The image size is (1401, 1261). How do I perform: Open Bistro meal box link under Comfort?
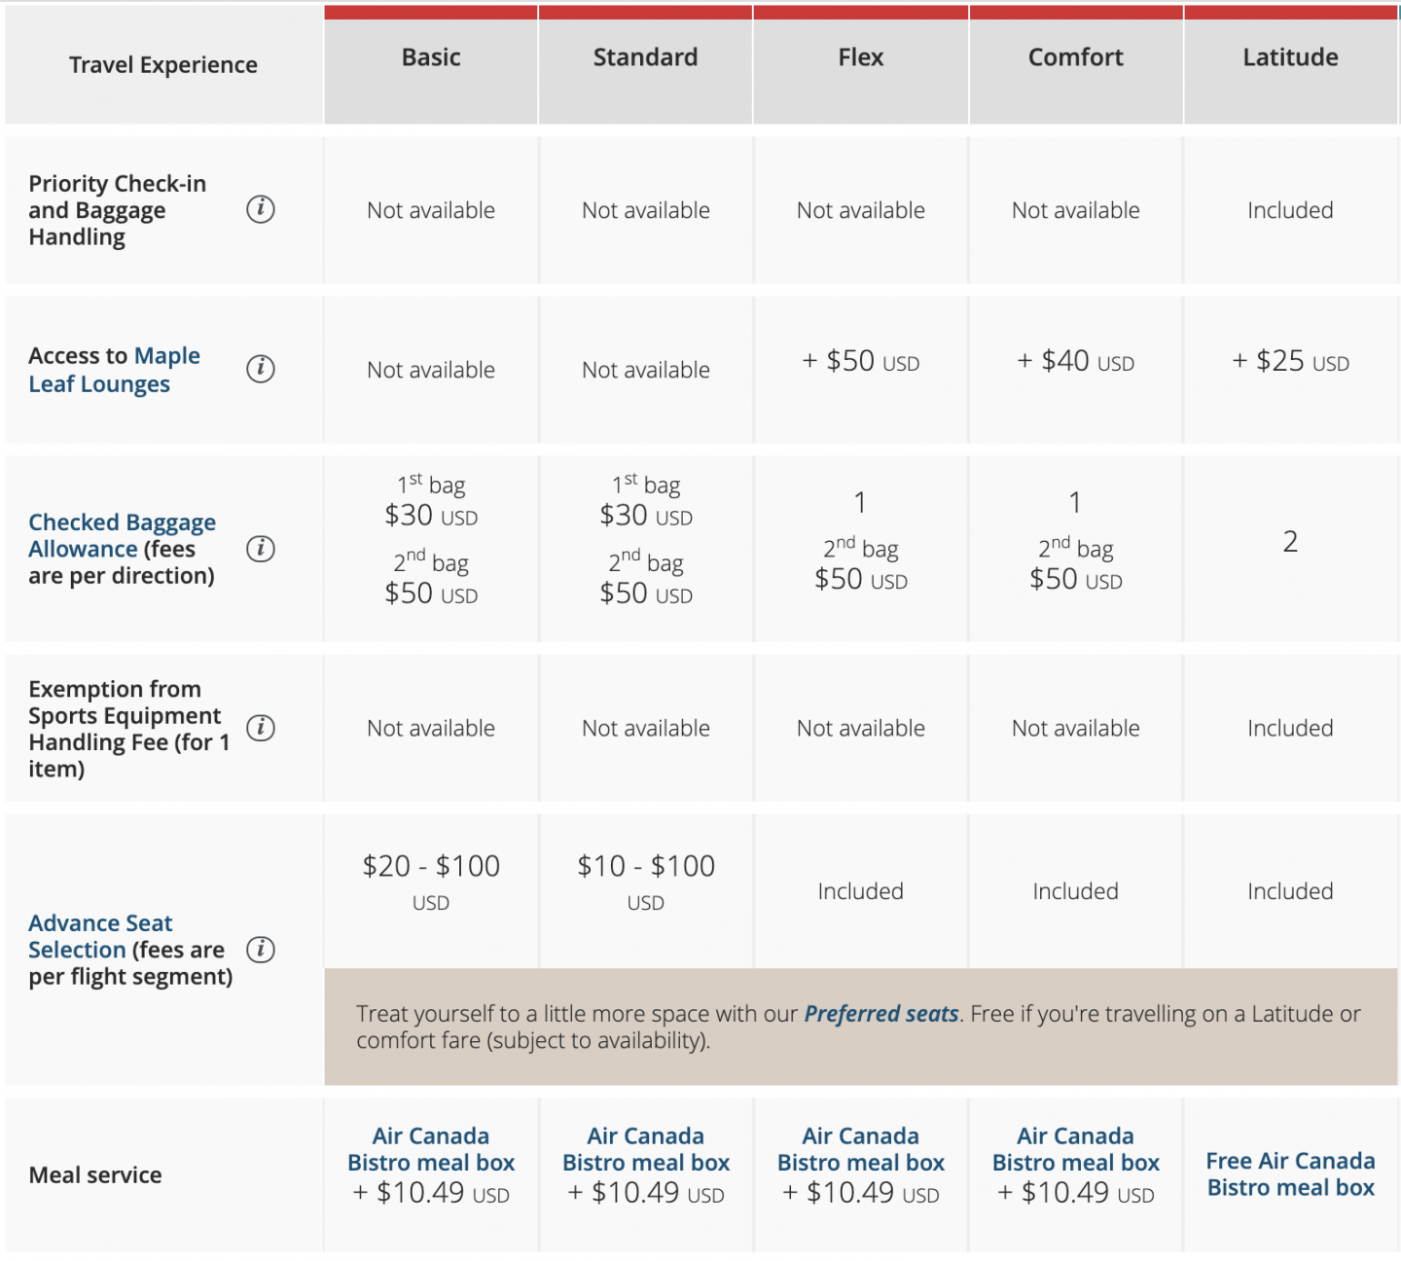(x=1076, y=1150)
